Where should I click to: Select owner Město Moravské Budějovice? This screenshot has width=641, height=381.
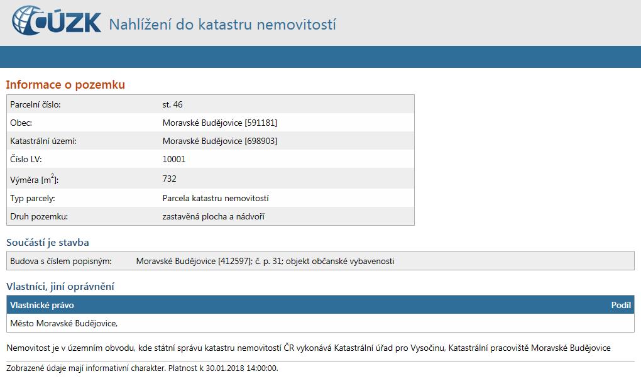coord(63,323)
